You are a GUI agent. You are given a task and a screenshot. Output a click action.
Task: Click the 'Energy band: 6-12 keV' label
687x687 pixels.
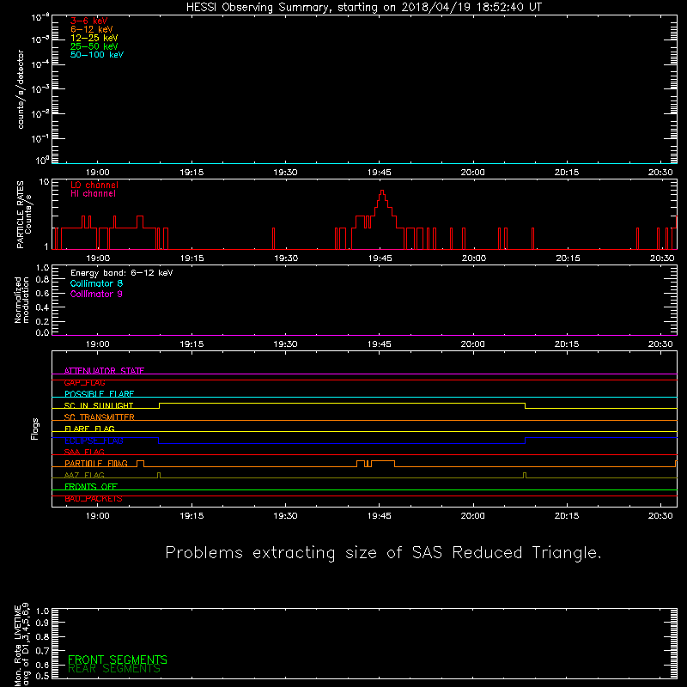point(122,273)
